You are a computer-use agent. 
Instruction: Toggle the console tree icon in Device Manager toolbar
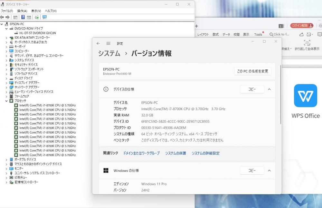click(x=15, y=17)
